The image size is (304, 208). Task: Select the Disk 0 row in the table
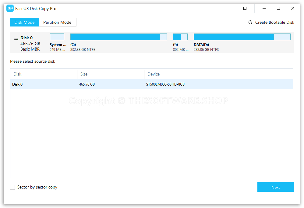click(x=152, y=84)
